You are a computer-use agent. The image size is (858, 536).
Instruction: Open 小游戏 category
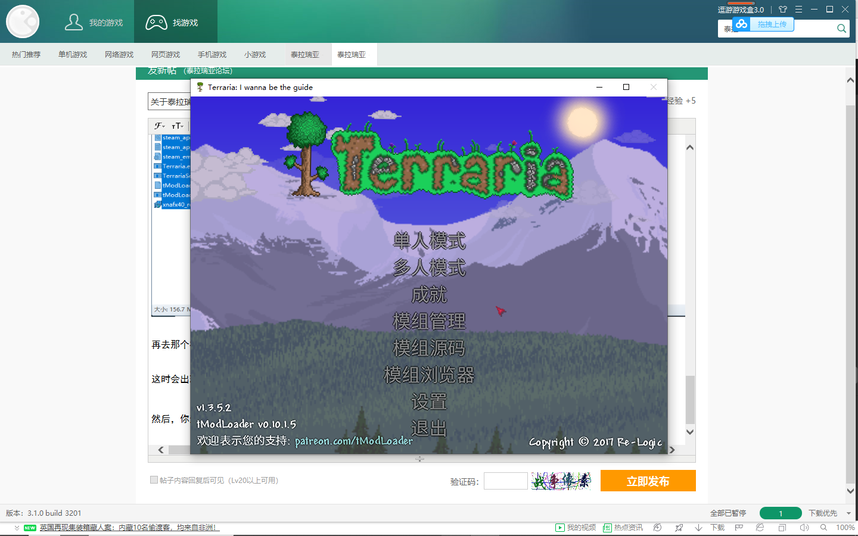point(255,55)
